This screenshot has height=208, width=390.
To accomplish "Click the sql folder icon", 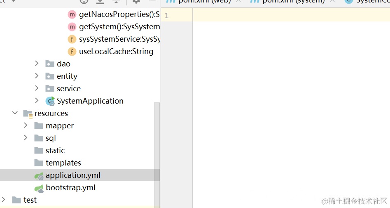I will (x=39, y=138).
